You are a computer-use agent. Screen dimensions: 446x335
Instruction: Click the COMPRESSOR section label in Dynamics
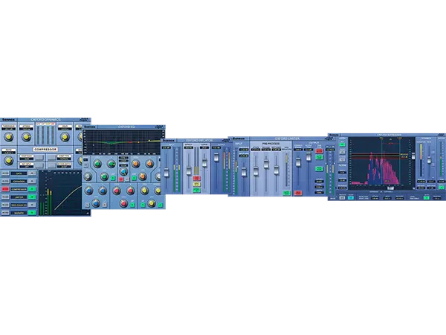pos(46,150)
